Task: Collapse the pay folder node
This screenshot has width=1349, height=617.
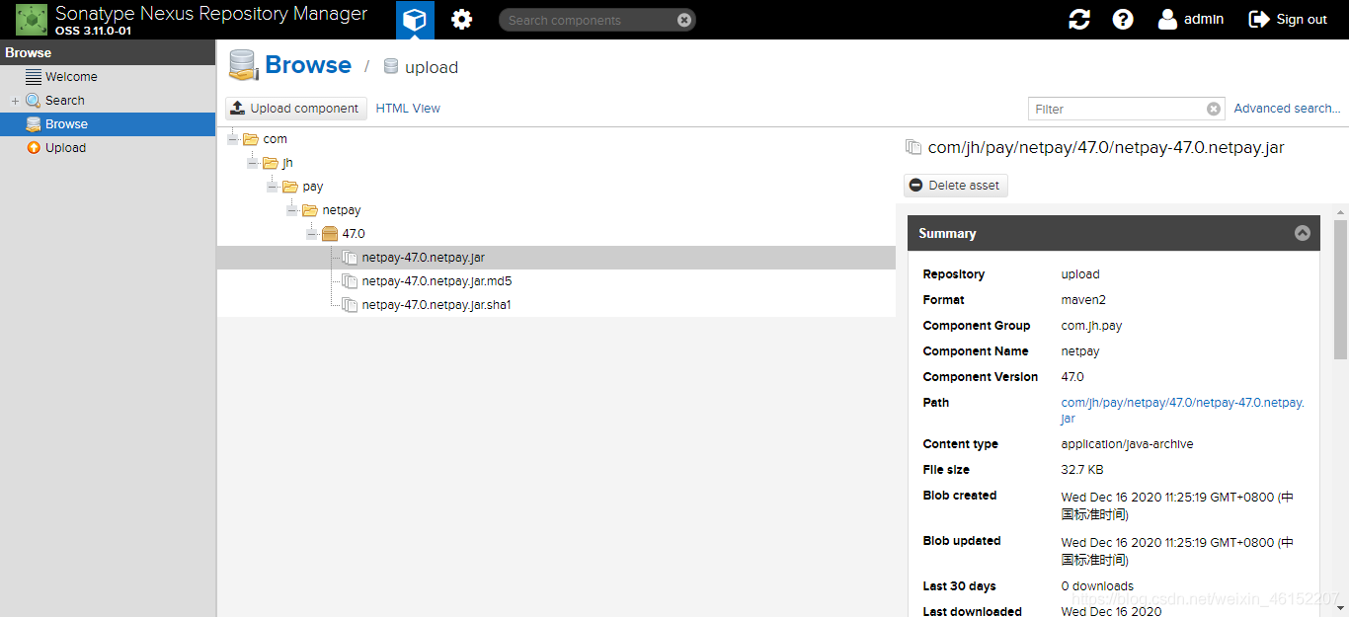Action: [273, 187]
